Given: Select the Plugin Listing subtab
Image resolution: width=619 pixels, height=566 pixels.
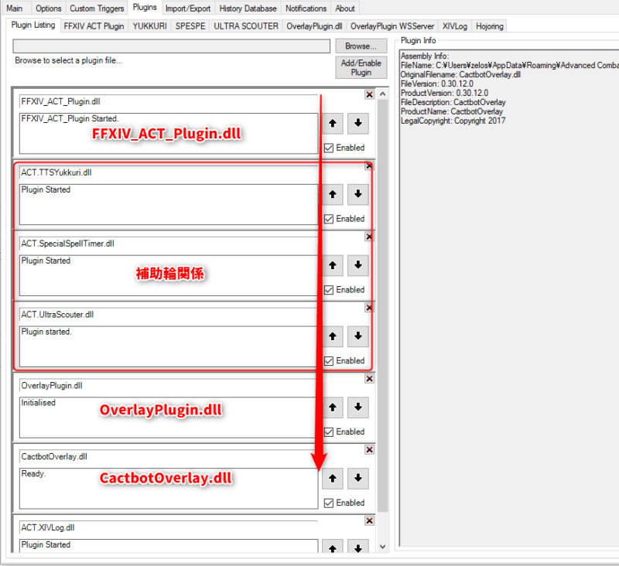Looking at the screenshot, I should pyautogui.click(x=33, y=25).
